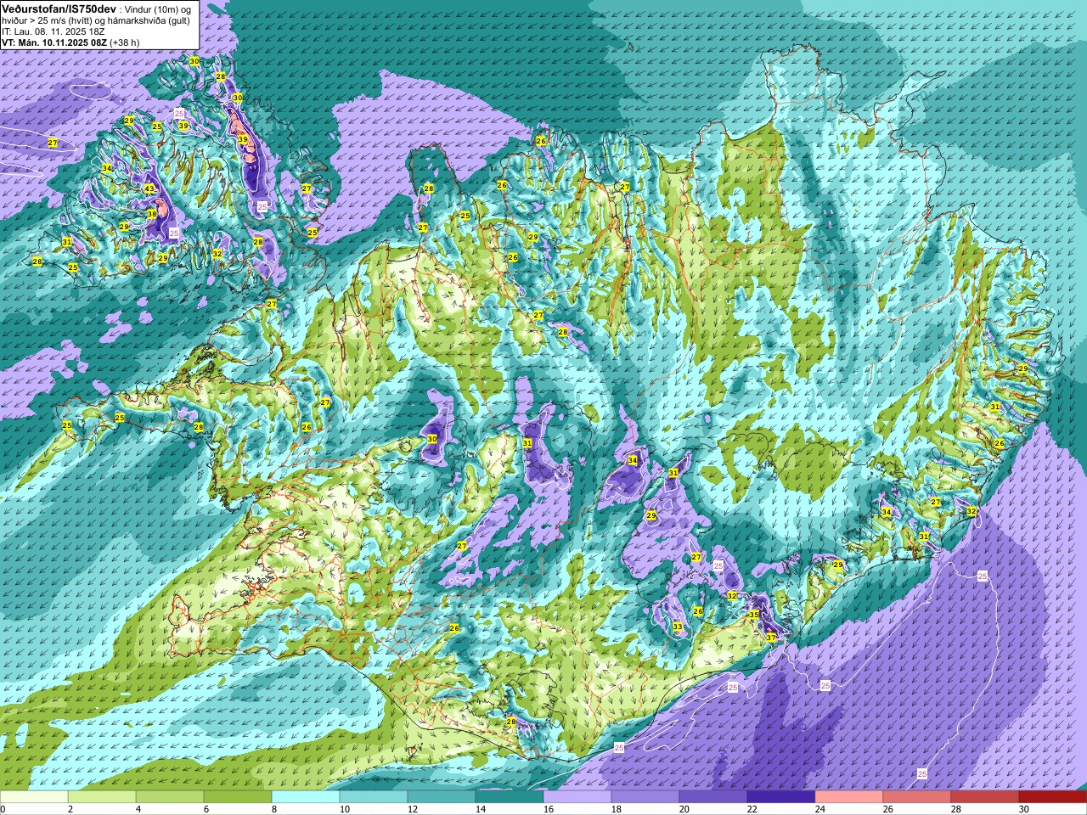Image resolution: width=1087 pixels, height=815 pixels.
Task: Click the yellow gust label "37"
Action: tap(771, 637)
